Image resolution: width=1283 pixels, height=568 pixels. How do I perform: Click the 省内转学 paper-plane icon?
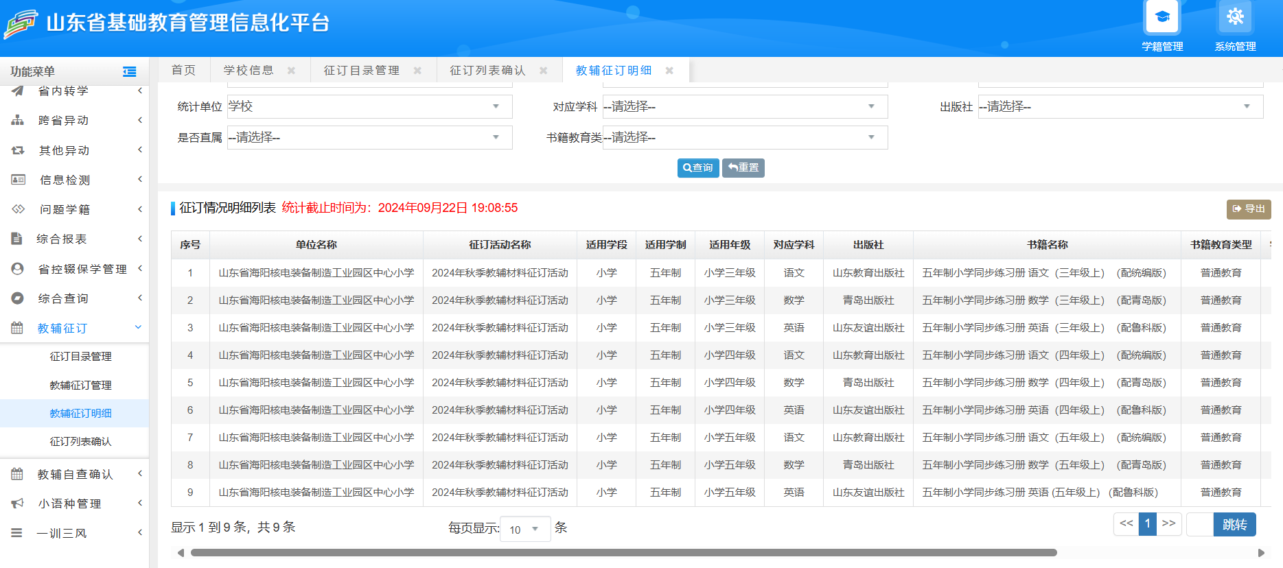click(x=18, y=91)
